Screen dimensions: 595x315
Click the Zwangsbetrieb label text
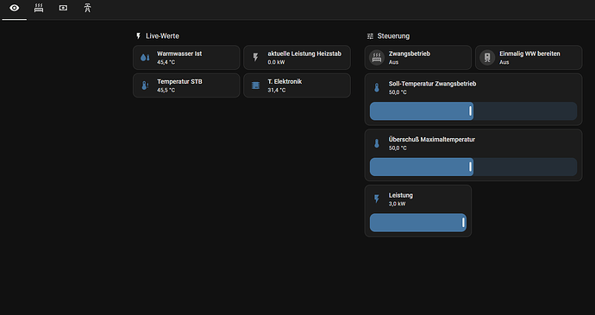click(x=410, y=54)
